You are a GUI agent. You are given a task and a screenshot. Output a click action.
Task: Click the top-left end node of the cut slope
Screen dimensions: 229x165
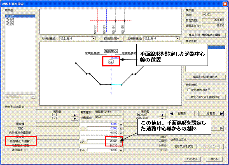pyautogui.click(x=76, y=63)
